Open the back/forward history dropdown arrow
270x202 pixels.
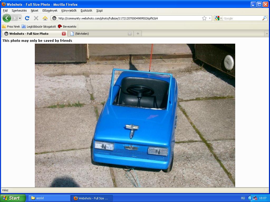point(20,18)
